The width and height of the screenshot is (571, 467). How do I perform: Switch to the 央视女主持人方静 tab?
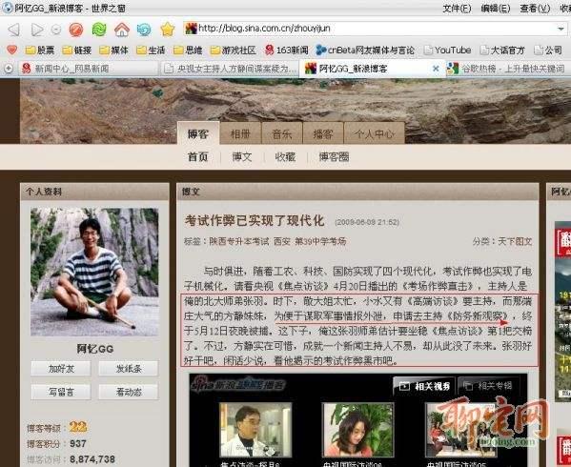[230, 69]
